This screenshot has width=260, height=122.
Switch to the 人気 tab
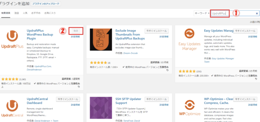[x=25, y=13]
